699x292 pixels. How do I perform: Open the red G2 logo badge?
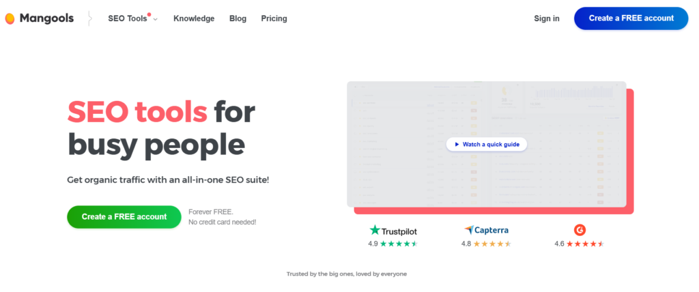pos(580,230)
